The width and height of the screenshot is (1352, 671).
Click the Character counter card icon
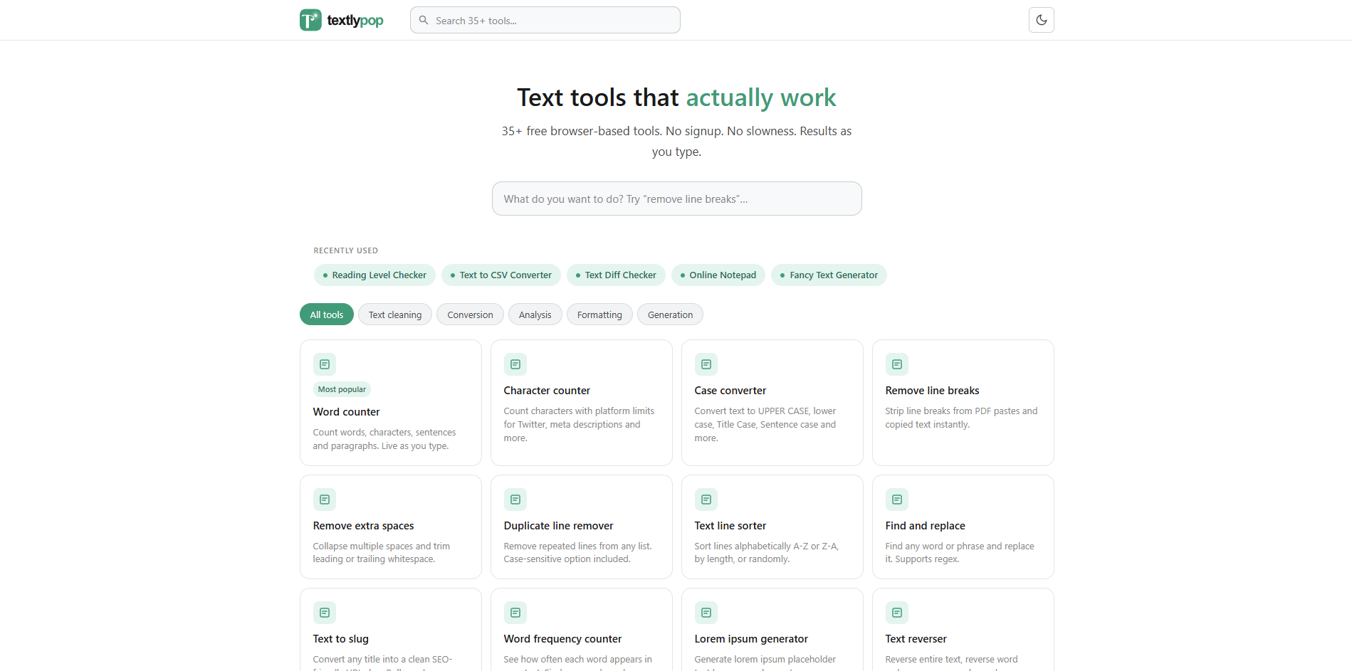coord(515,364)
